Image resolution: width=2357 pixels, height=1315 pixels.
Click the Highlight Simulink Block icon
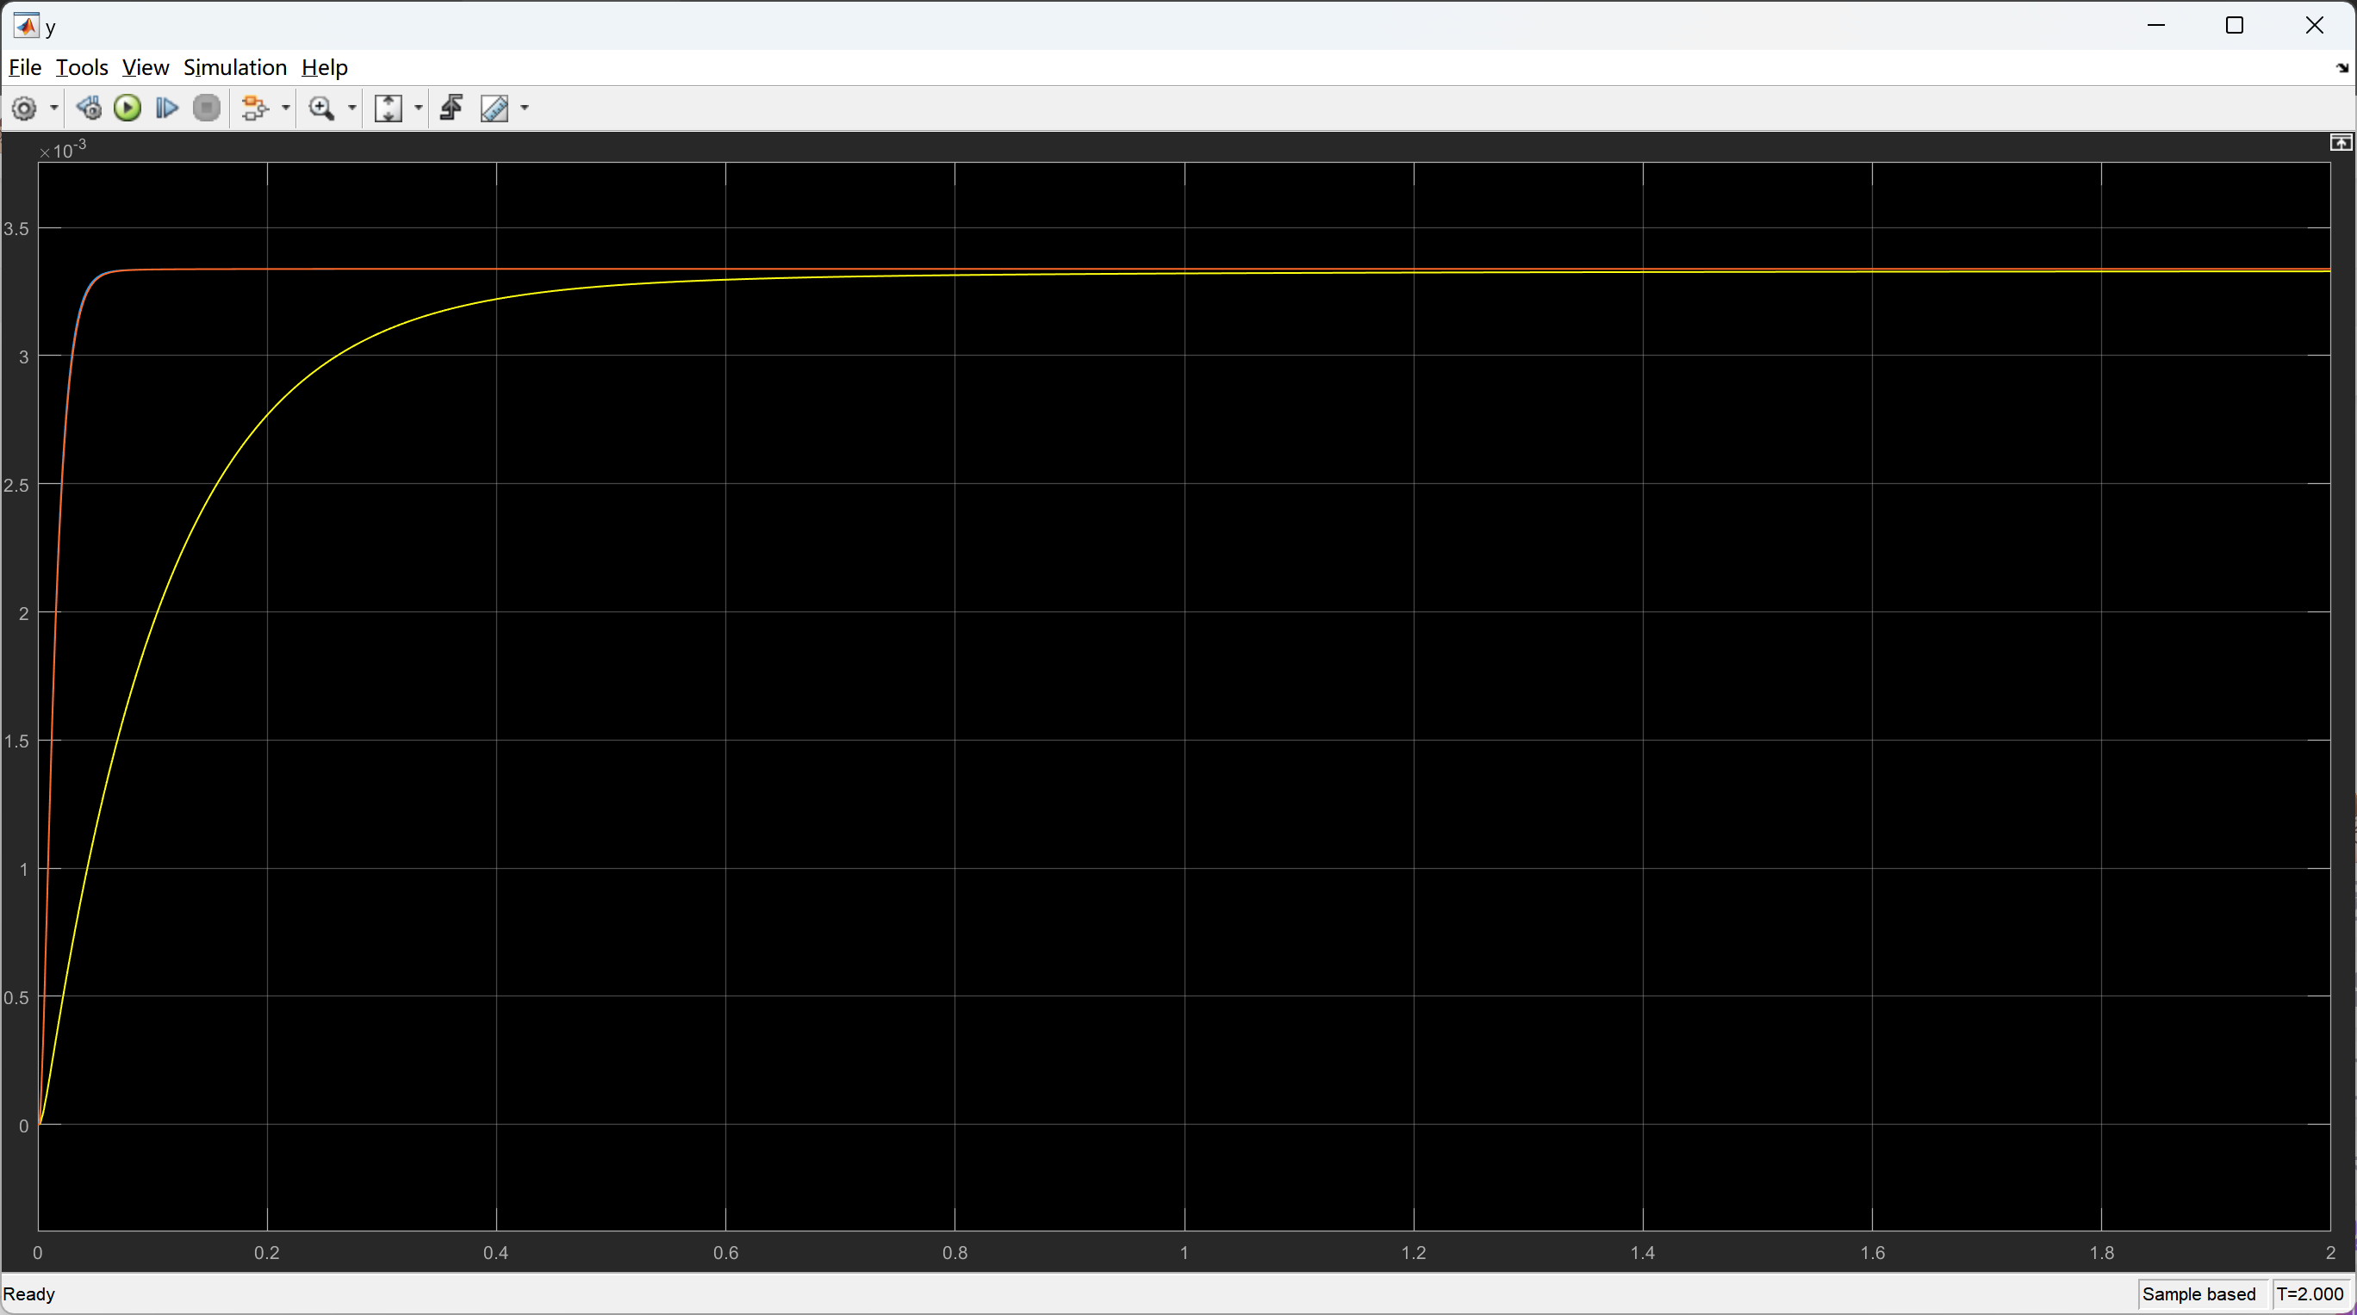[x=253, y=109]
